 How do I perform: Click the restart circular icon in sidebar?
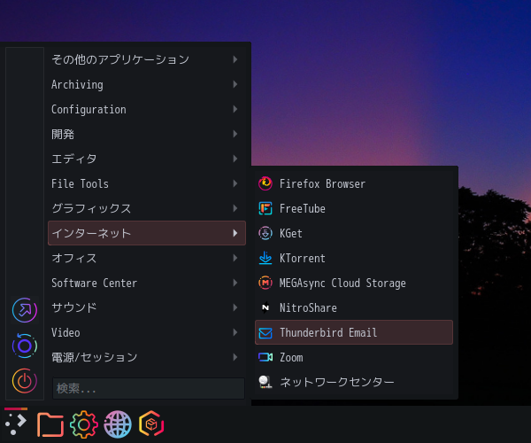pos(25,346)
